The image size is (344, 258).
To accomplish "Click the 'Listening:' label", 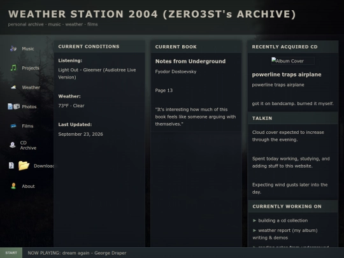I will pos(70,61).
